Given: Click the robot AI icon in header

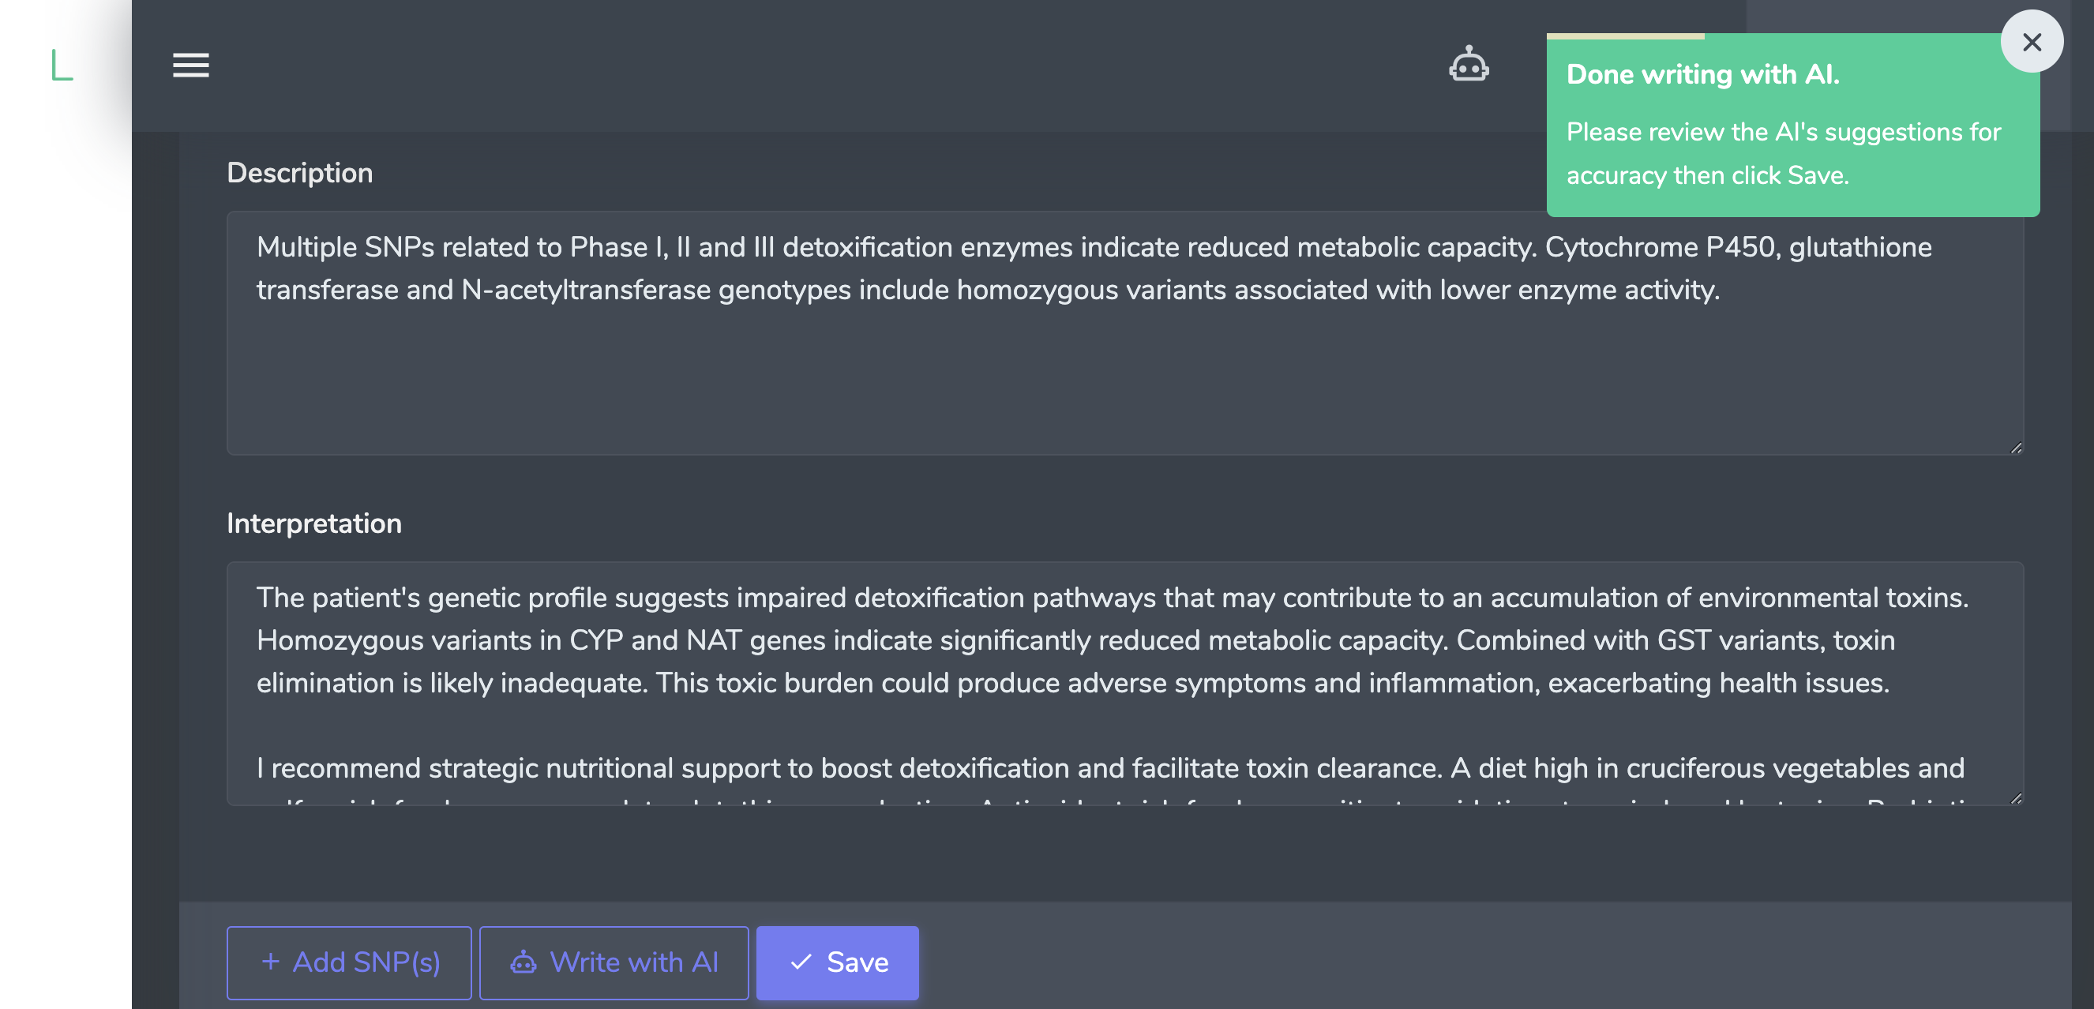Looking at the screenshot, I should (1468, 64).
